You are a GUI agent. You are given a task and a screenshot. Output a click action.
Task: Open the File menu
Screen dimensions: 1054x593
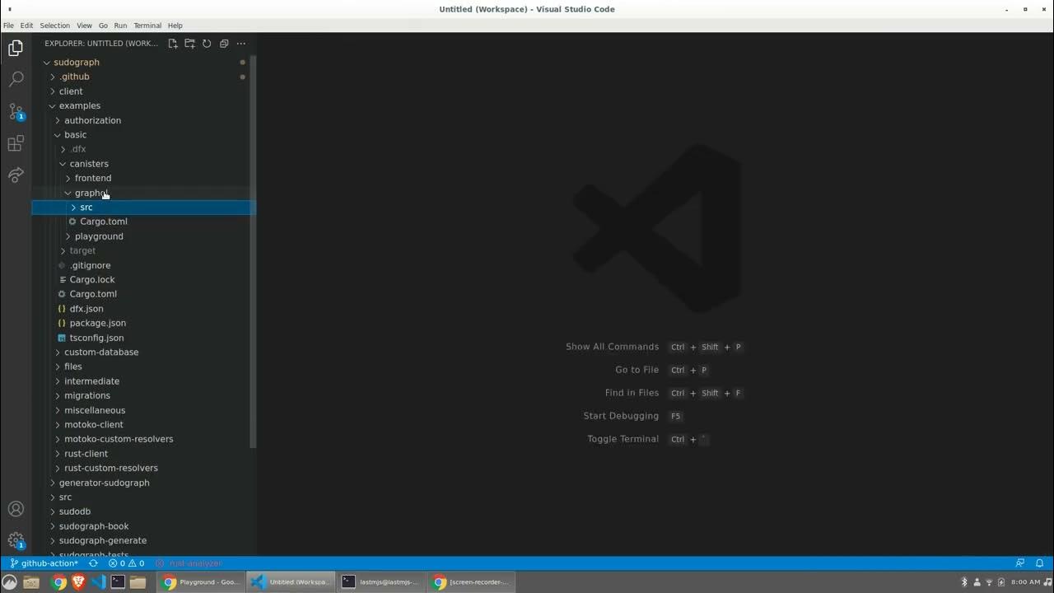(x=8, y=26)
